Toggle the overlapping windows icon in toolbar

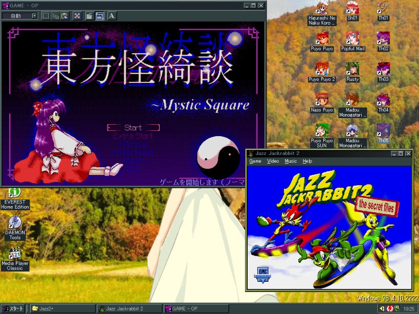tap(99, 16)
